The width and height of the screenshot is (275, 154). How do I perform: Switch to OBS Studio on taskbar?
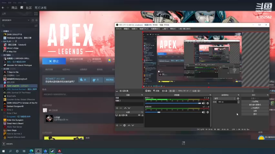click(38, 151)
